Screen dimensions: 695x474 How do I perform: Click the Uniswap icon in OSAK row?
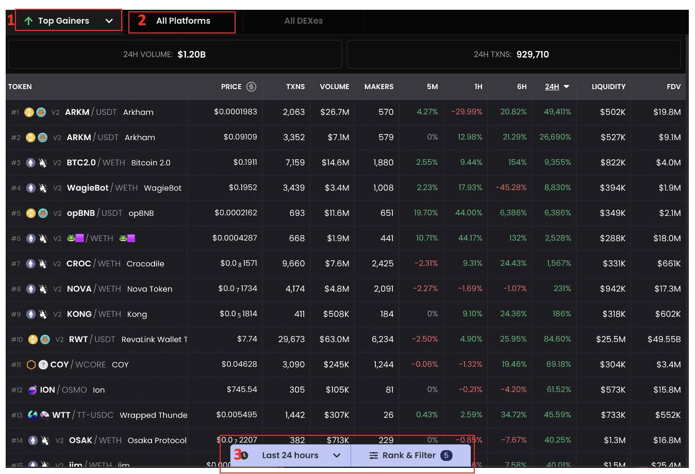tap(45, 441)
